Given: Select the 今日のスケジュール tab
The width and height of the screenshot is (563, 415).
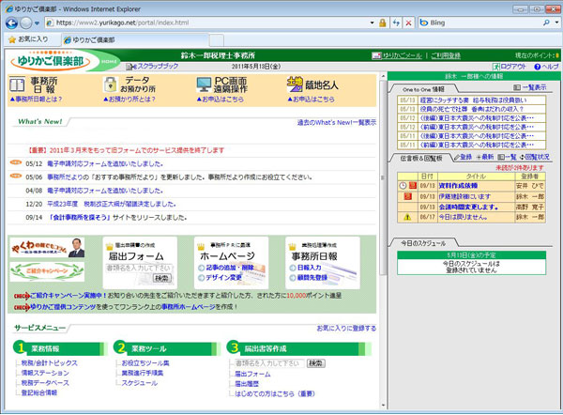Looking at the screenshot, I should click(x=423, y=243).
